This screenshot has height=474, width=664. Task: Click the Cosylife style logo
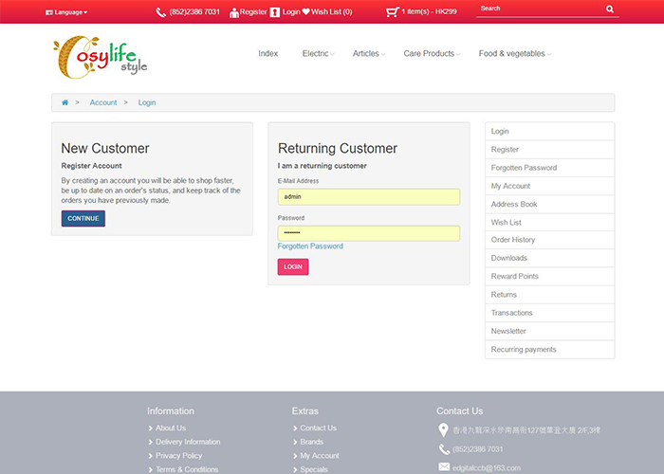[x=100, y=57]
